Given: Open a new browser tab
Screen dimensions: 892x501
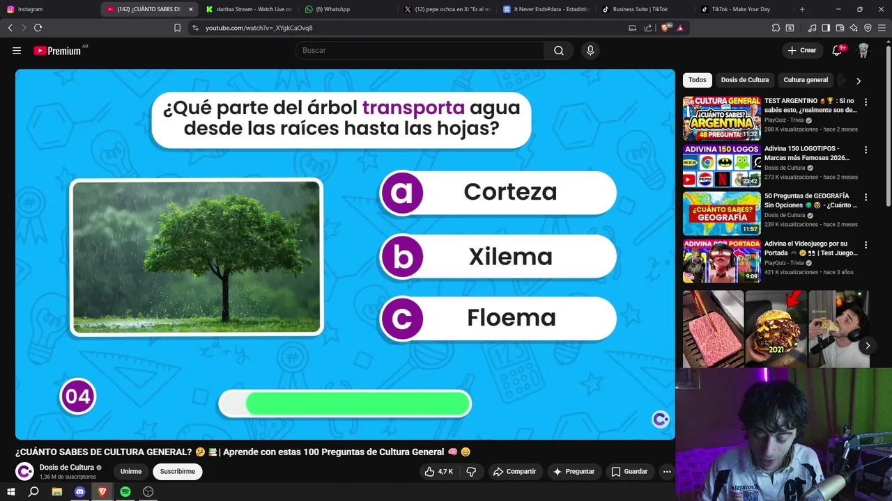Looking at the screenshot, I should pyautogui.click(x=802, y=9).
